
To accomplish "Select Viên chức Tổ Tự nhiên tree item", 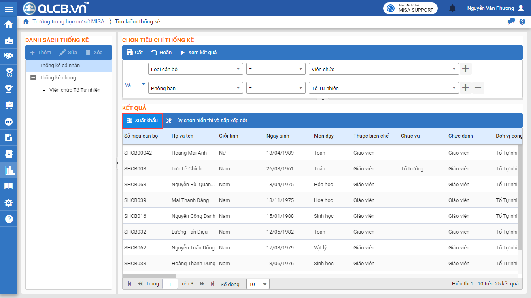I will pyautogui.click(x=75, y=90).
